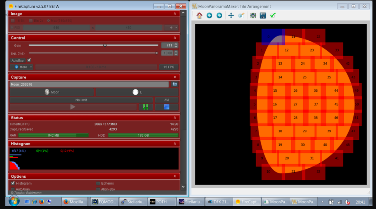Viewport: 376px width, 209px height.
Task: Click the Exp. 10.00 stepper arrows
Action: [176, 53]
